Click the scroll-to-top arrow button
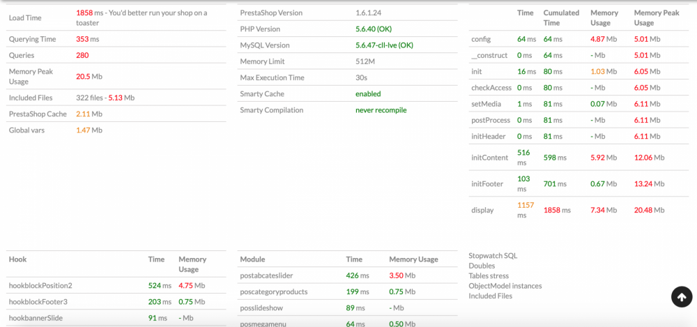697x327 pixels. [681, 297]
